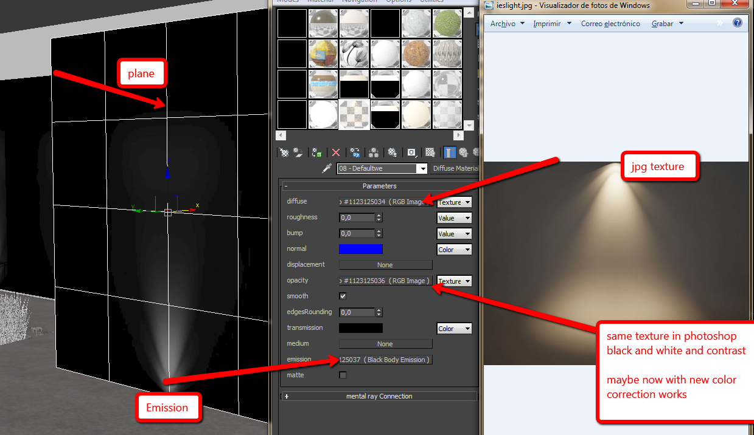Open the Black Body Emission map button
Image resolution: width=754 pixels, height=435 pixels.
(386, 360)
